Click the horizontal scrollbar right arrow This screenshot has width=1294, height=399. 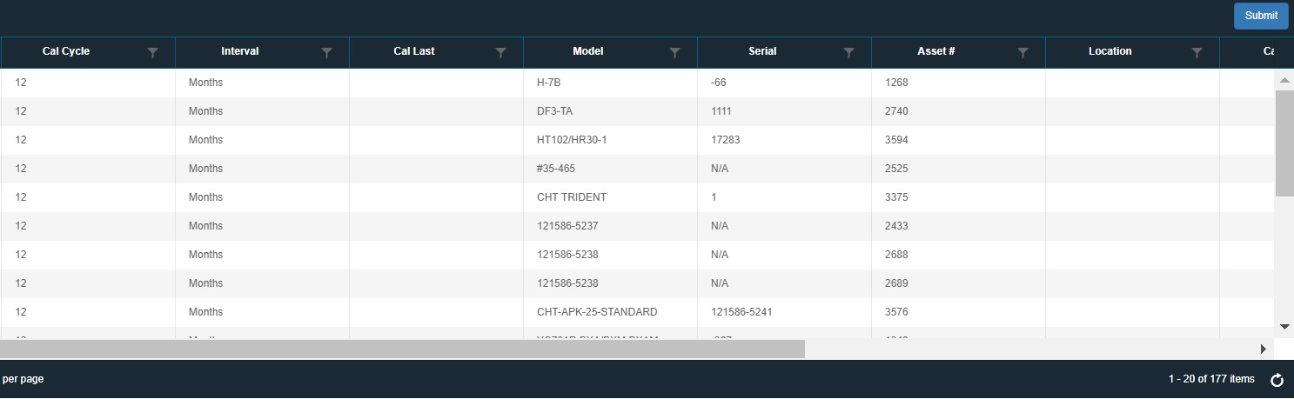pos(1264,349)
